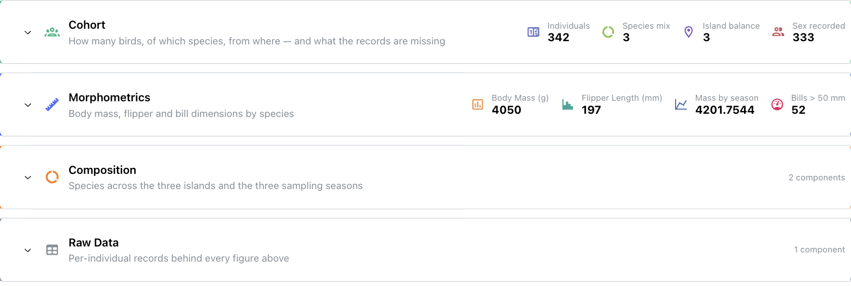Expand the Morphometrics section chevron
851x286 pixels.
[x=28, y=105]
